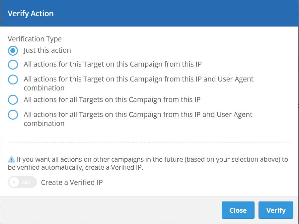The width and height of the screenshot is (299, 224).
Task: Pick all Targets on this Campaign from this IP
Action: pyautogui.click(x=13, y=100)
